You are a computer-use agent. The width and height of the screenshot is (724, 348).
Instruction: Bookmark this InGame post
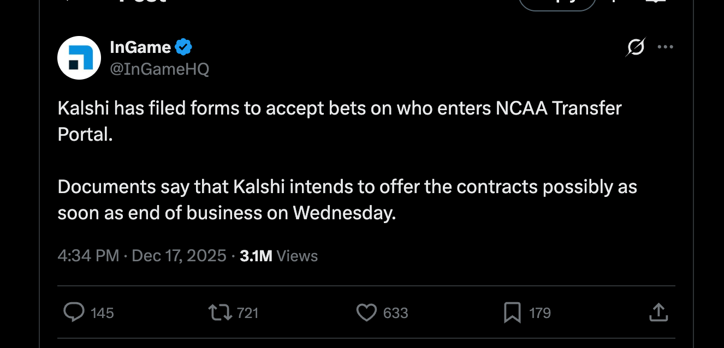tap(512, 313)
